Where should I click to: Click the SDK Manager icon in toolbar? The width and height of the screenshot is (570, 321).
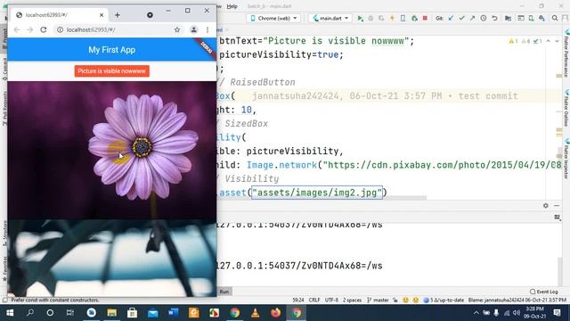[541, 18]
